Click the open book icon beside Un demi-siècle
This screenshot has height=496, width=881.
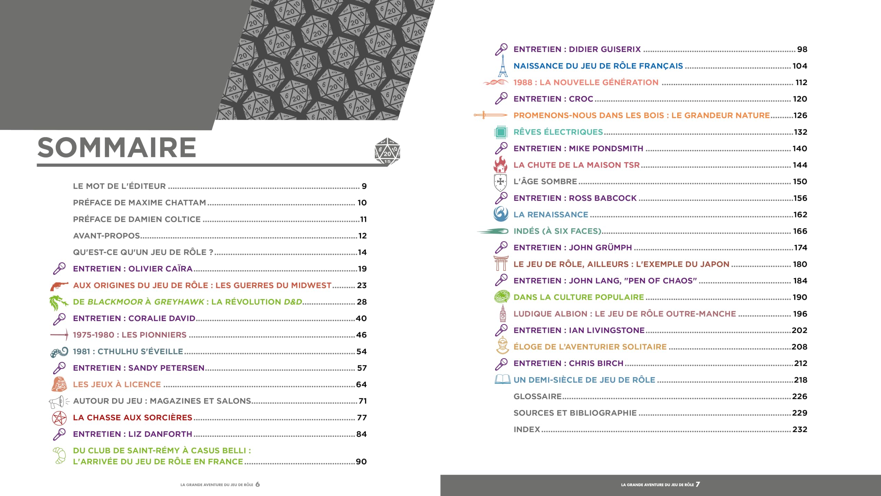502,379
